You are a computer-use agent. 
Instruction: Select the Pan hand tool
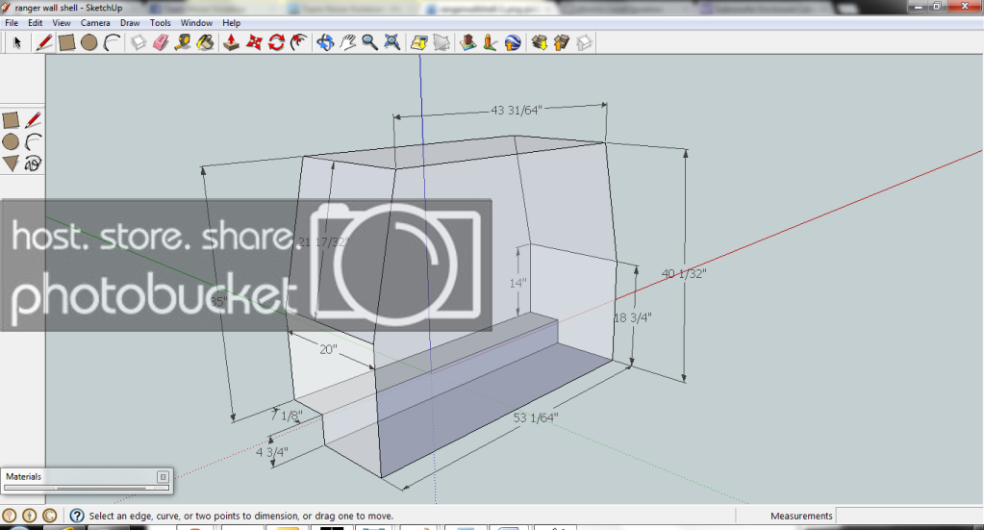coord(347,42)
